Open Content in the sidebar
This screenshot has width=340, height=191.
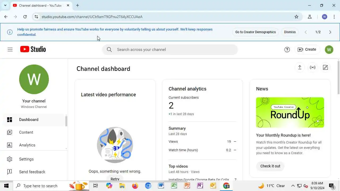(34, 132)
